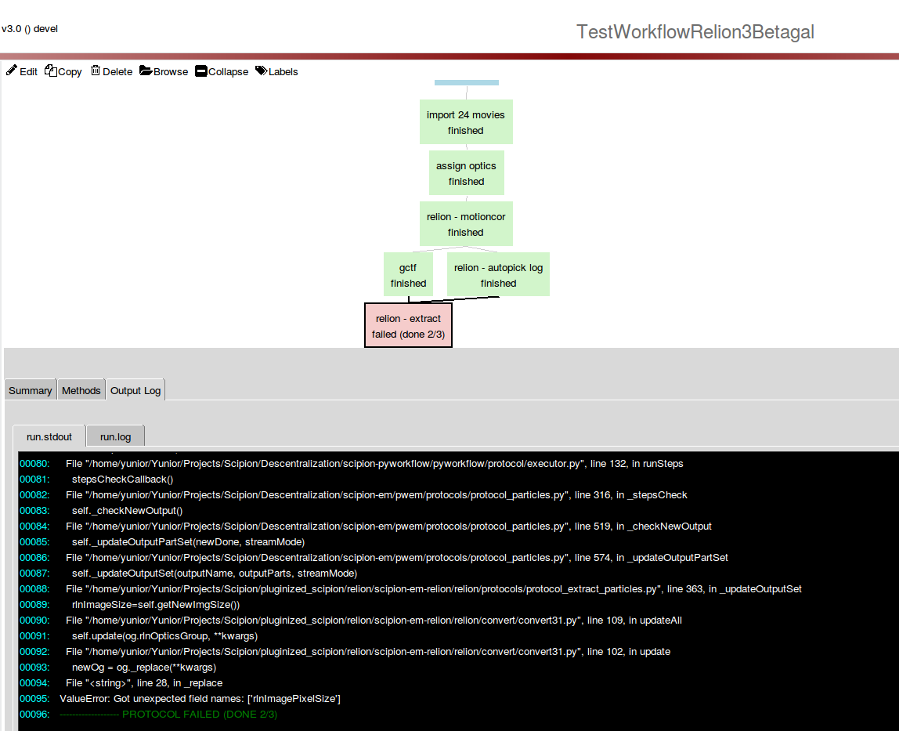
Task: Select the Output Log tab
Action: [x=135, y=389]
